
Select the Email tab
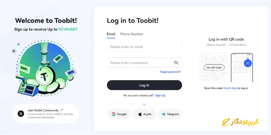(x=111, y=34)
